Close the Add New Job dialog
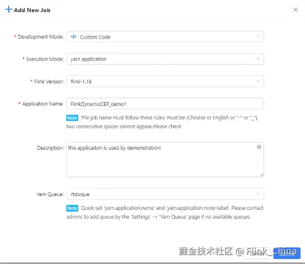This screenshot has width=305, height=264. pos(296,9)
